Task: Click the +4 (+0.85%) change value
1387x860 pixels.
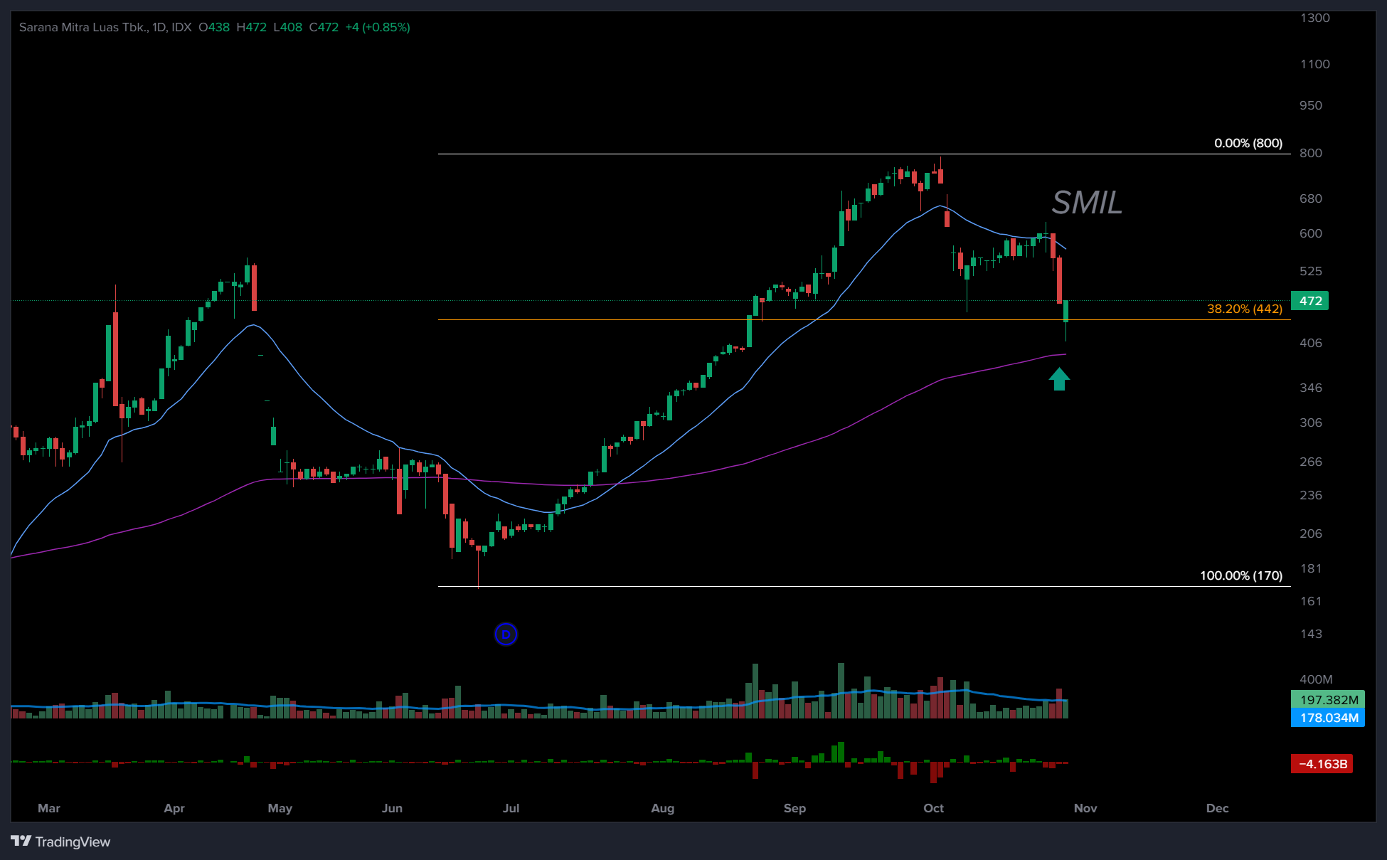Action: coord(378,27)
